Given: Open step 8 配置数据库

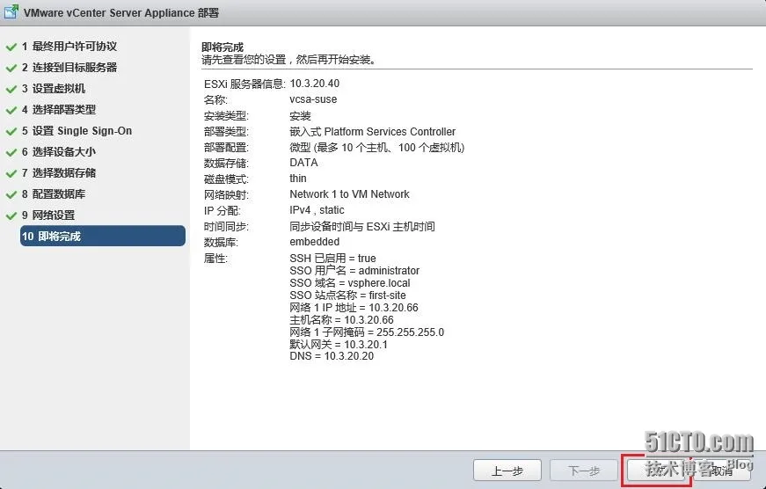Looking at the screenshot, I should click(54, 194).
